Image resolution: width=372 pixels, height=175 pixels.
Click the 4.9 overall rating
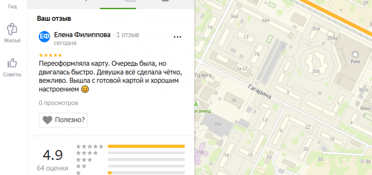coord(53,155)
